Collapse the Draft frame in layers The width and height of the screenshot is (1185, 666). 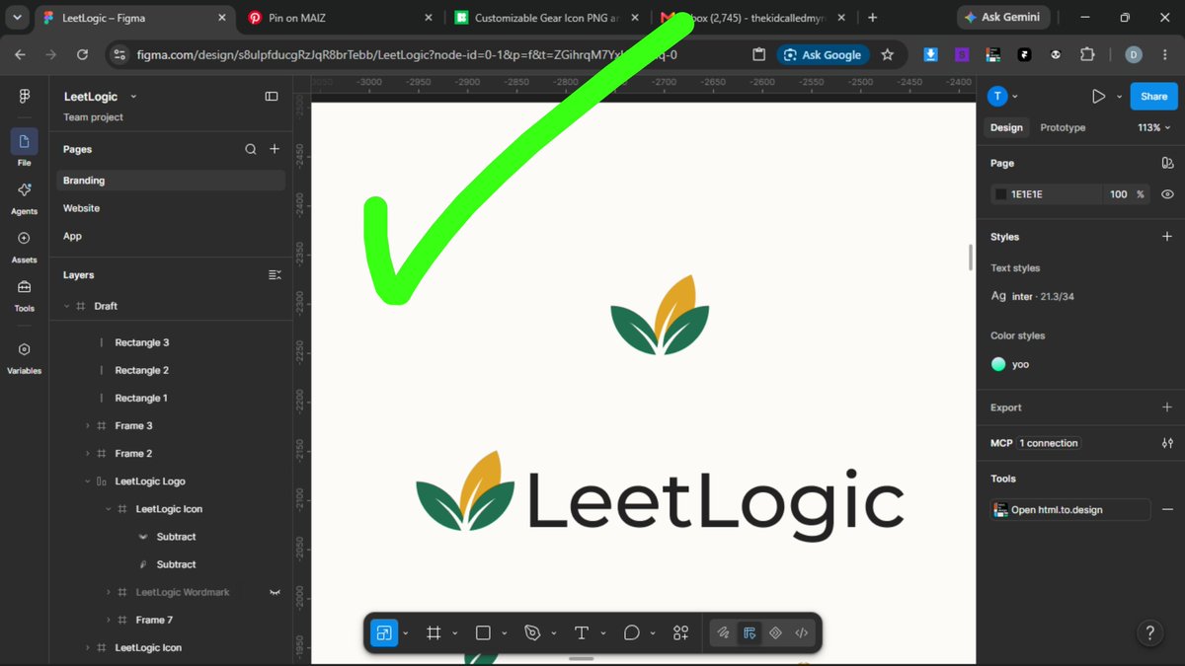[67, 306]
